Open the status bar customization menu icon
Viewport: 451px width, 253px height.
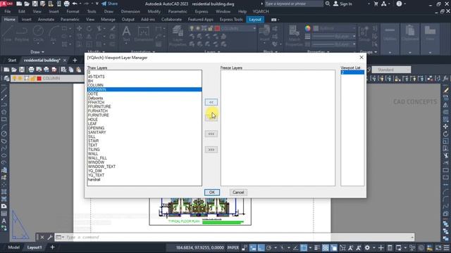446,247
